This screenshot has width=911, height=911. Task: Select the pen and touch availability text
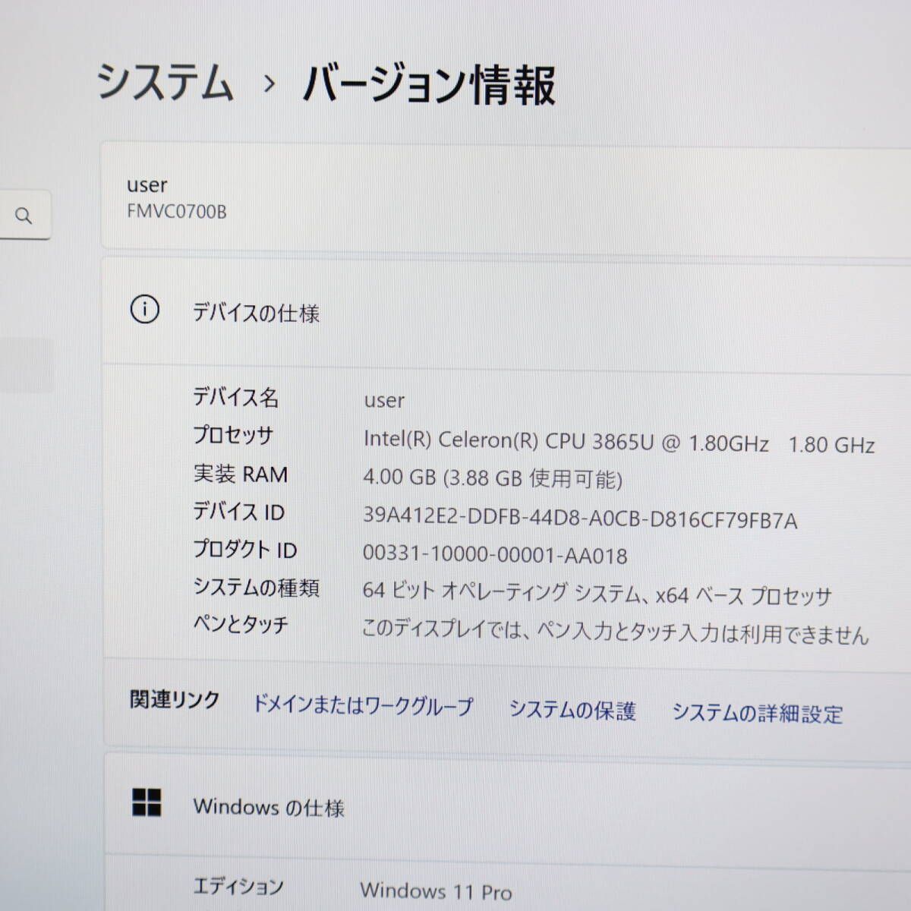(615, 631)
